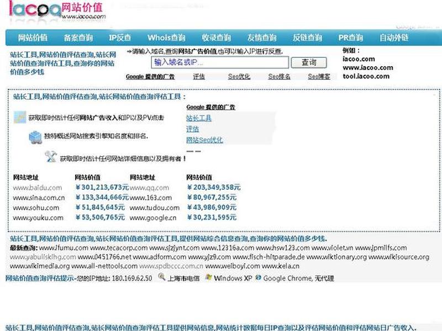Click recent query www.violet.vn
The width and height of the screenshot is (442, 331).
pos(333,248)
